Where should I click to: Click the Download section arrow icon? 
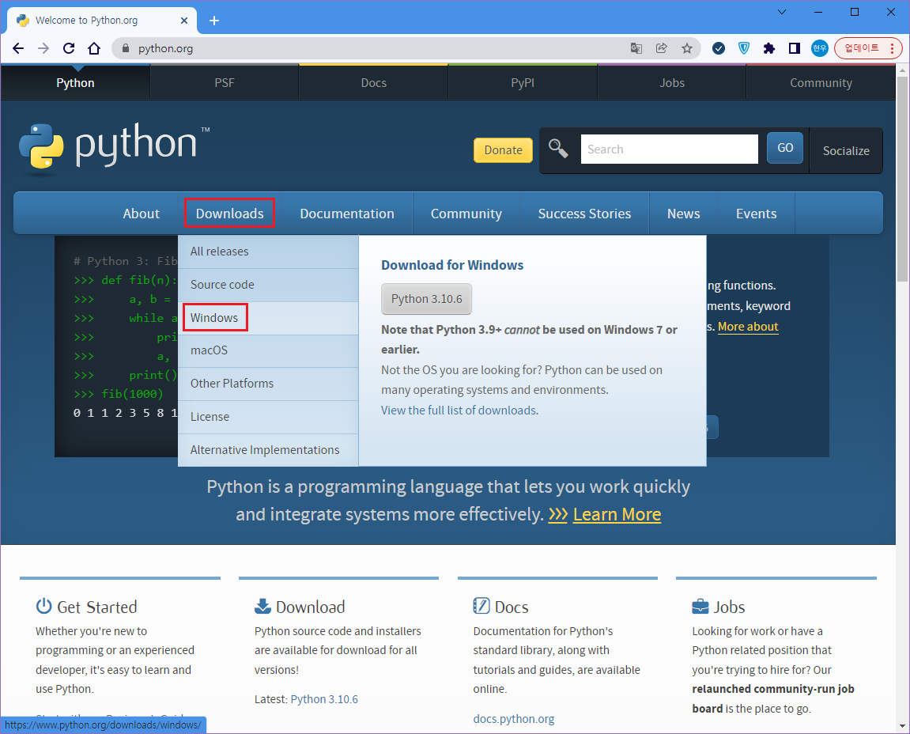[x=262, y=606]
